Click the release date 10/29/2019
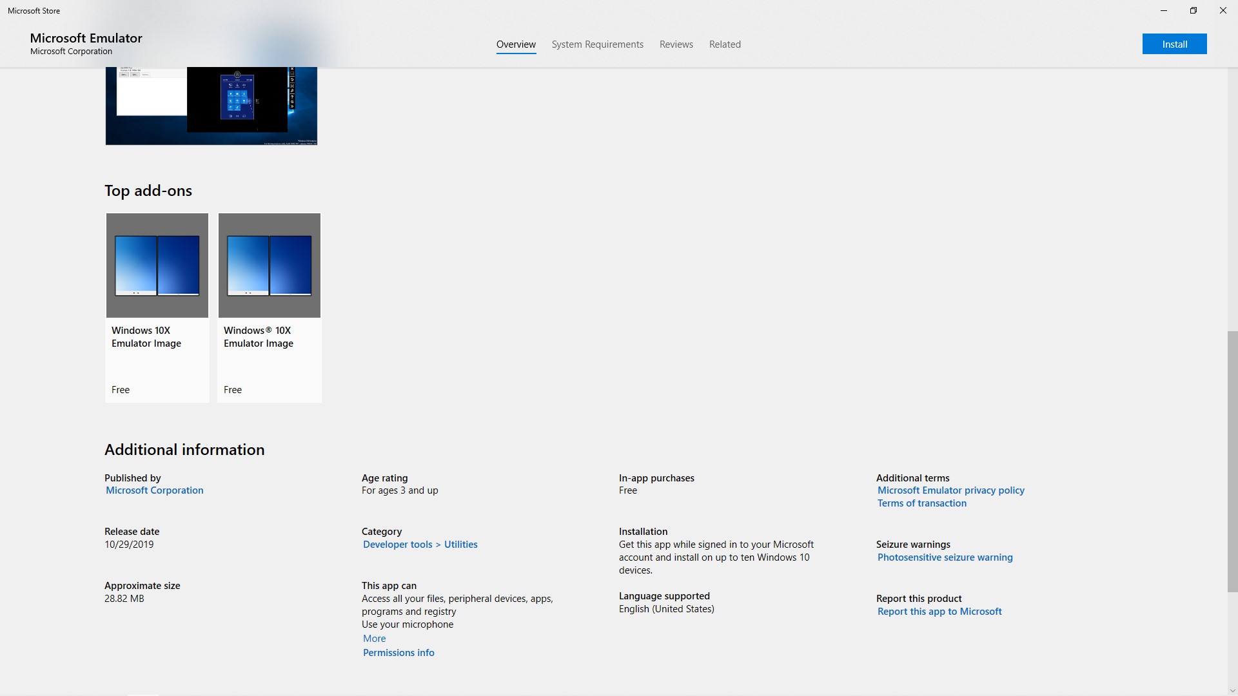Screen dimensions: 1238x696 click(x=129, y=545)
